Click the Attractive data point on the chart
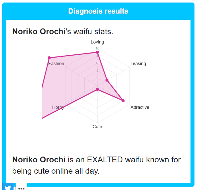Screen dimensions: 197x190 click(123, 100)
